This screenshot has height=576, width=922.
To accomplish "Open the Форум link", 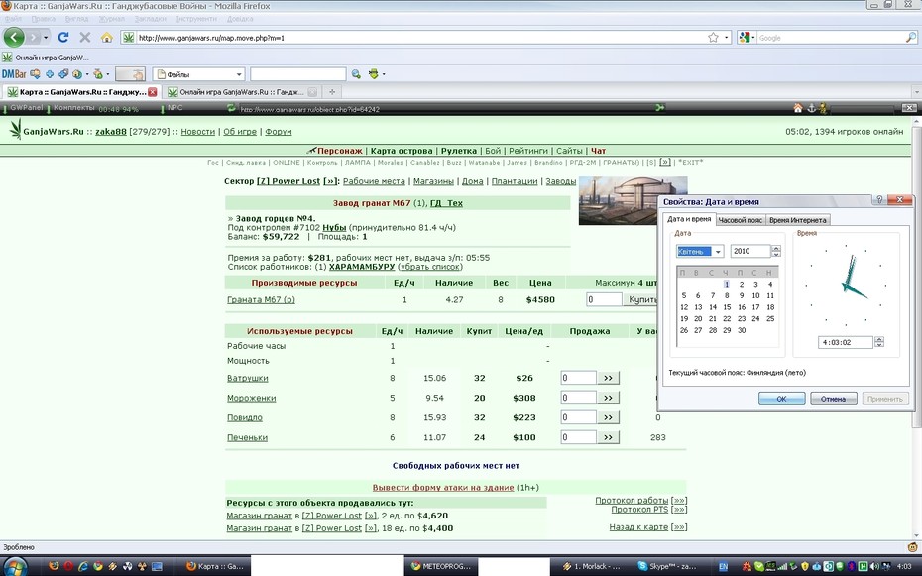I will [x=279, y=132].
